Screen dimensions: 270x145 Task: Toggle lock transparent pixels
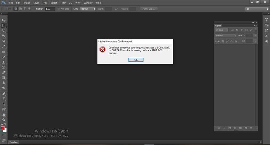pos(223,41)
